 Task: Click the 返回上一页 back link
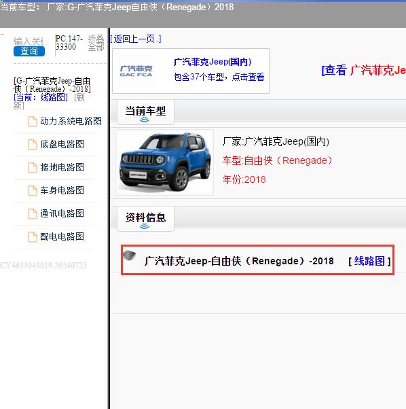tap(135, 39)
